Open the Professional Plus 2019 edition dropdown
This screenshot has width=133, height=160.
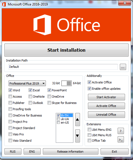pyautogui.click(x=27, y=83)
